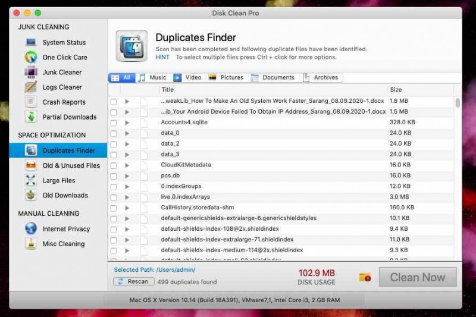Switch to the All tab
The height and width of the screenshot is (317, 476).
[x=121, y=78]
